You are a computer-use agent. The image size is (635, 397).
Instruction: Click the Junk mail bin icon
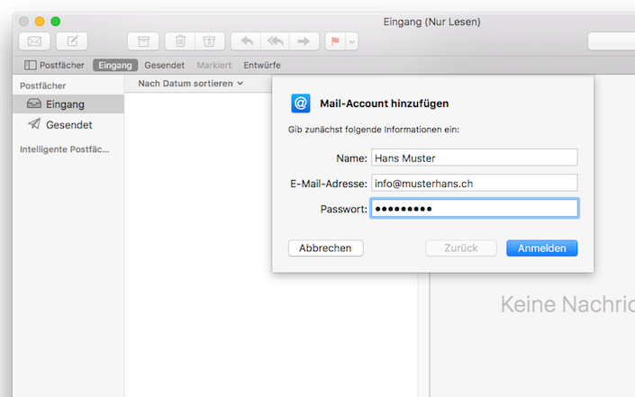(209, 41)
